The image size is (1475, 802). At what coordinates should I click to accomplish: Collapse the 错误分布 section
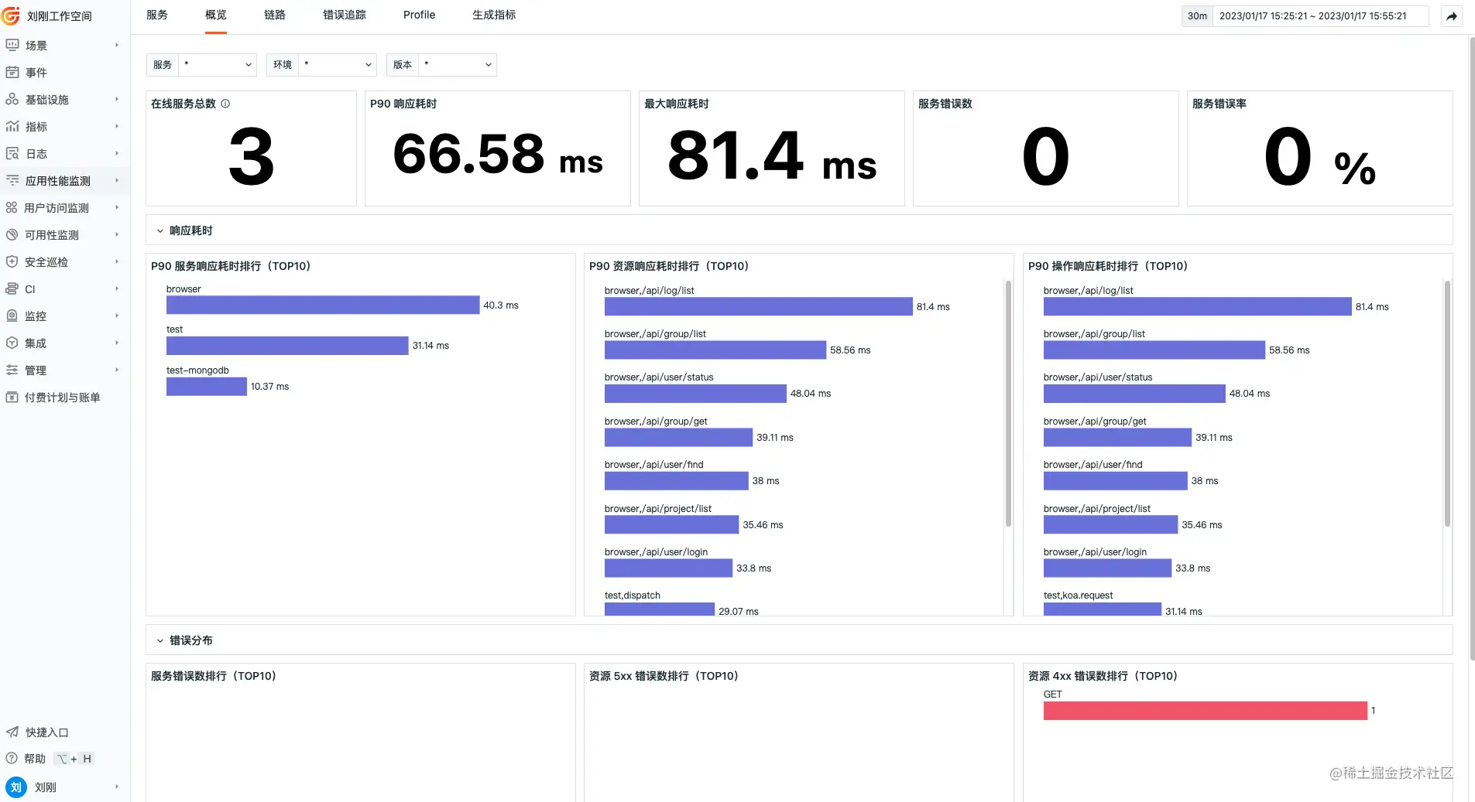click(160, 640)
